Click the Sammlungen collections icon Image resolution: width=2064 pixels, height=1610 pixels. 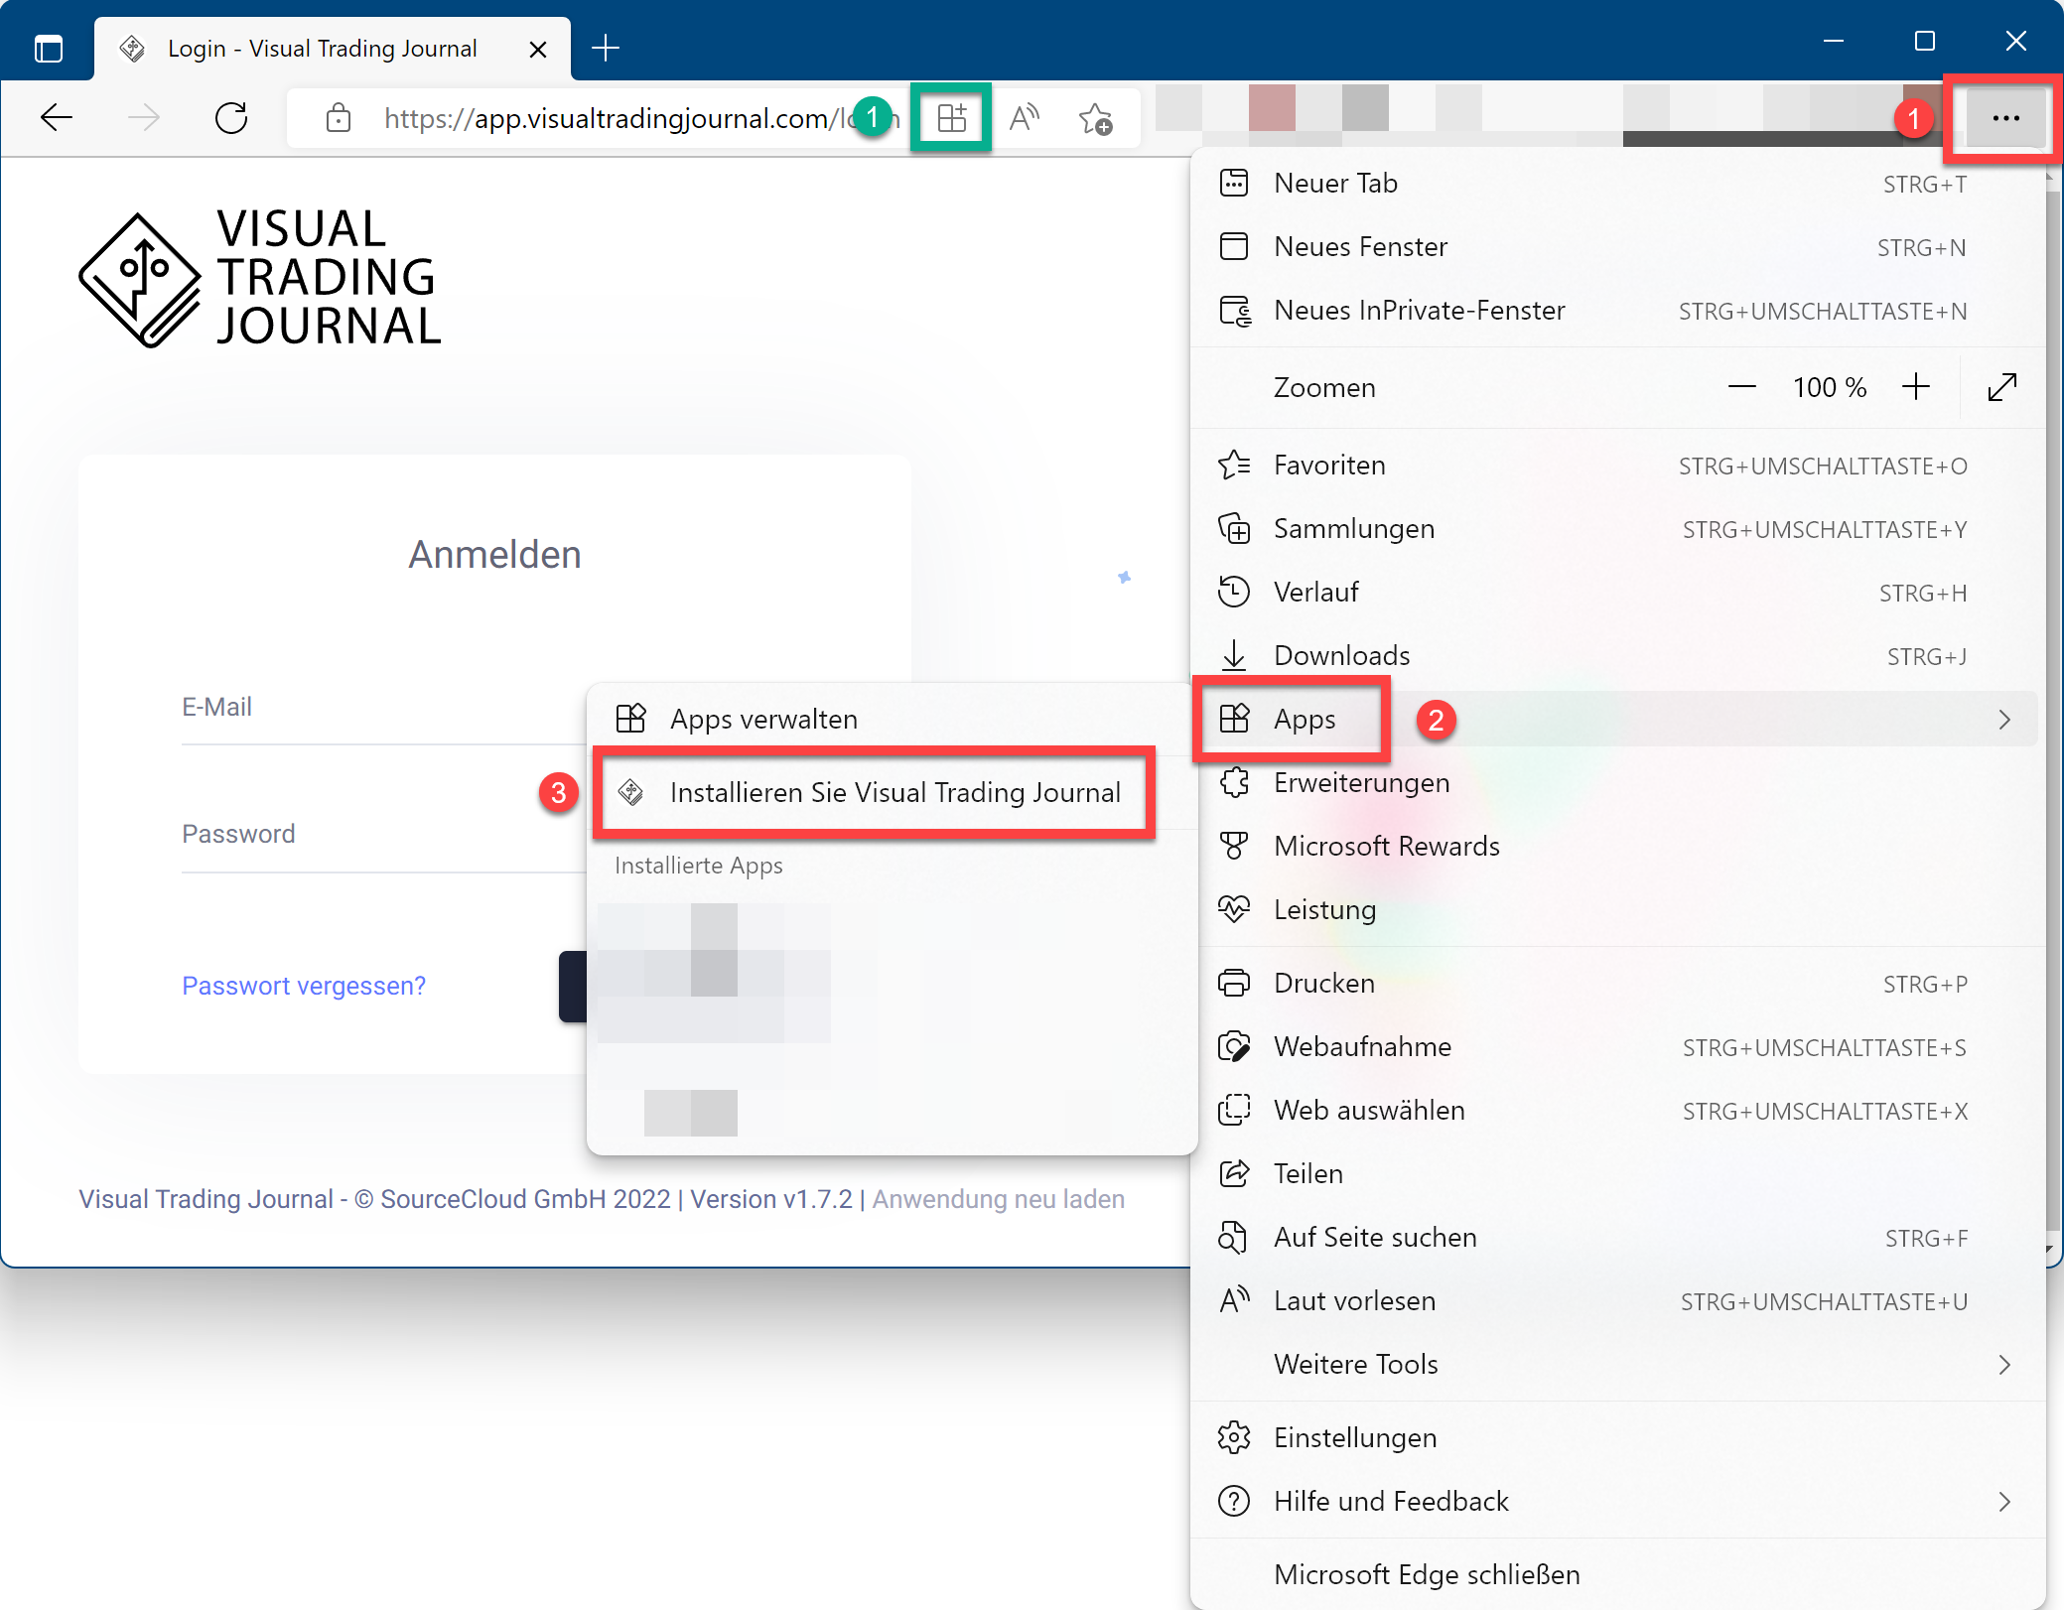[1233, 529]
